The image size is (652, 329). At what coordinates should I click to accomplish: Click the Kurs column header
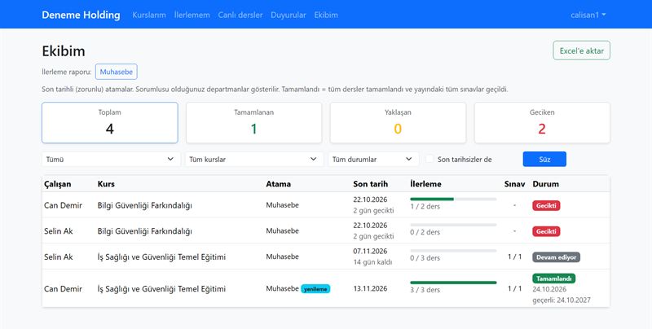[106, 184]
